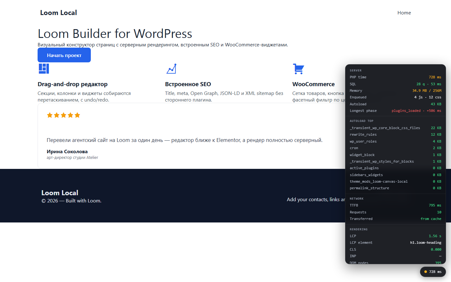Viewport: 451px width, 282px height.
Task: Select the Loom Builder for WordPress heading
Action: point(115,34)
